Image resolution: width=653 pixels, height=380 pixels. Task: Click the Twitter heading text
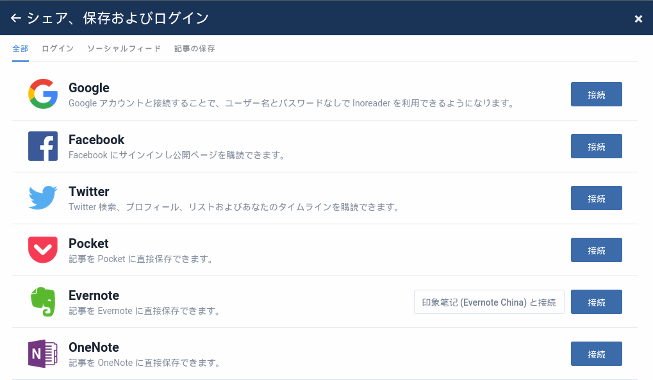(x=88, y=192)
